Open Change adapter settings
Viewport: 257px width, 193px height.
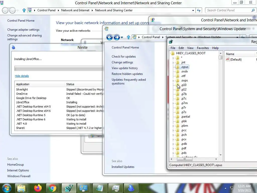[23, 30]
